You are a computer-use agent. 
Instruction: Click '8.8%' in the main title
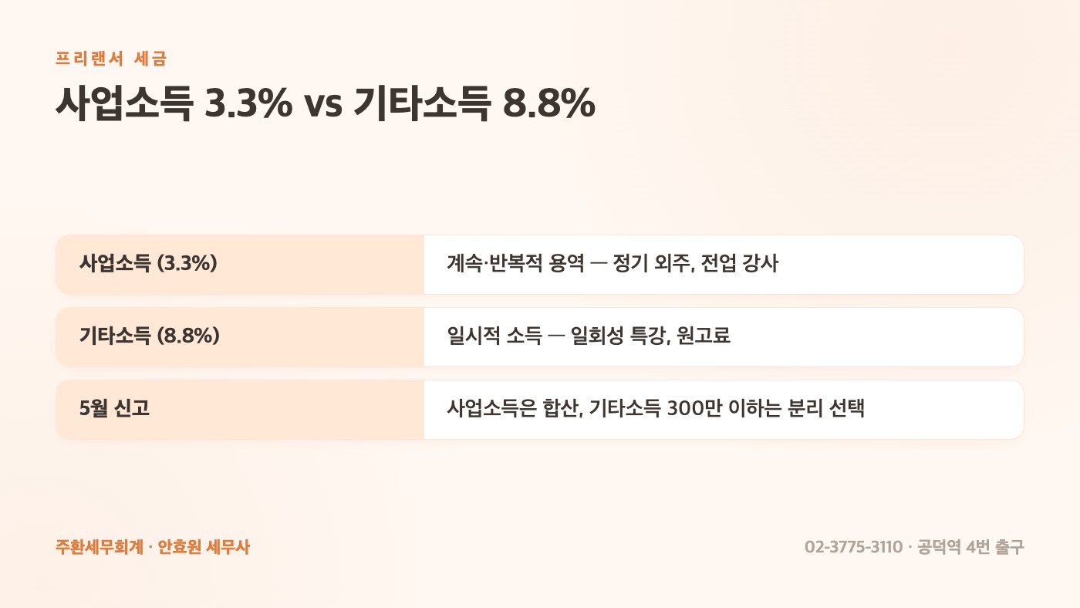click(x=548, y=104)
